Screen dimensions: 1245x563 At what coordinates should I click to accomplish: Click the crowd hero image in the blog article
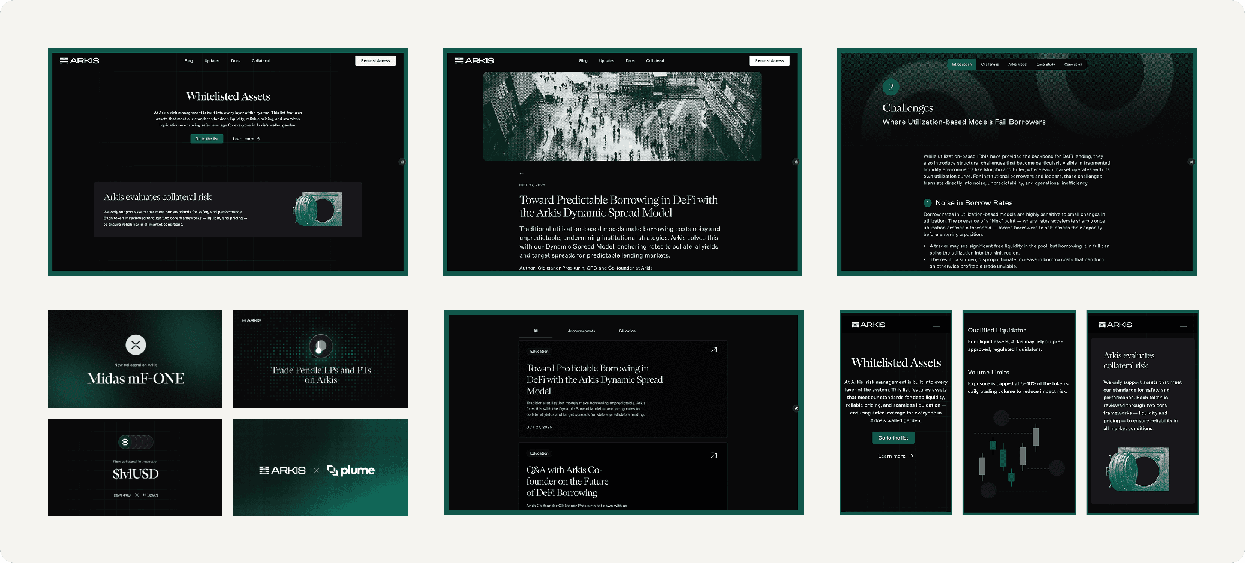tap(622, 116)
